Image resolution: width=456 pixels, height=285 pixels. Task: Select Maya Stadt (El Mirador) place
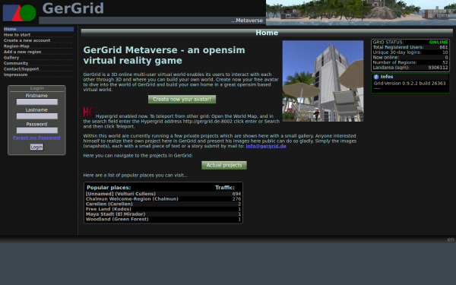pos(163,214)
